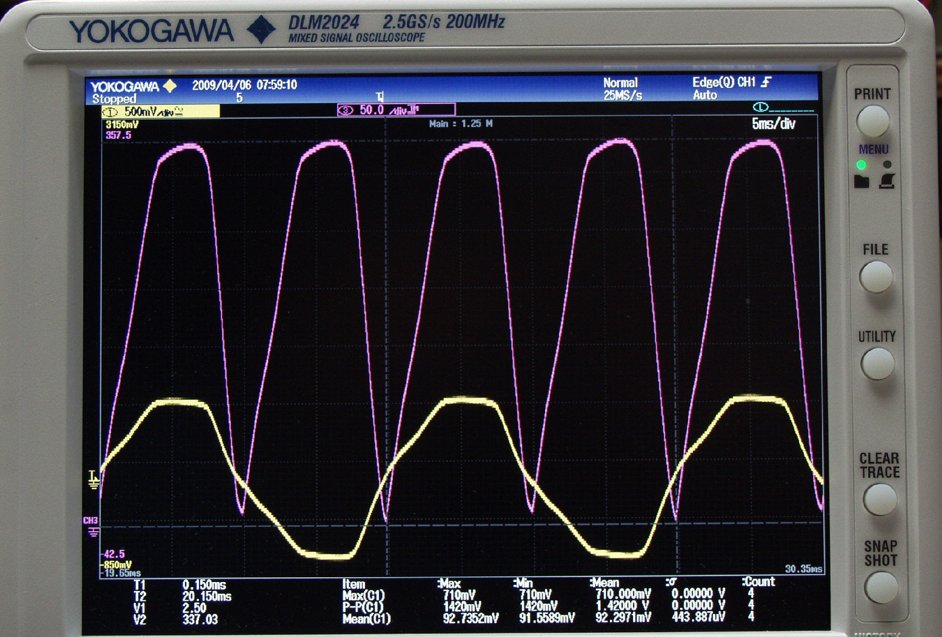Click the unlit dark MENU indicator

coord(887,165)
